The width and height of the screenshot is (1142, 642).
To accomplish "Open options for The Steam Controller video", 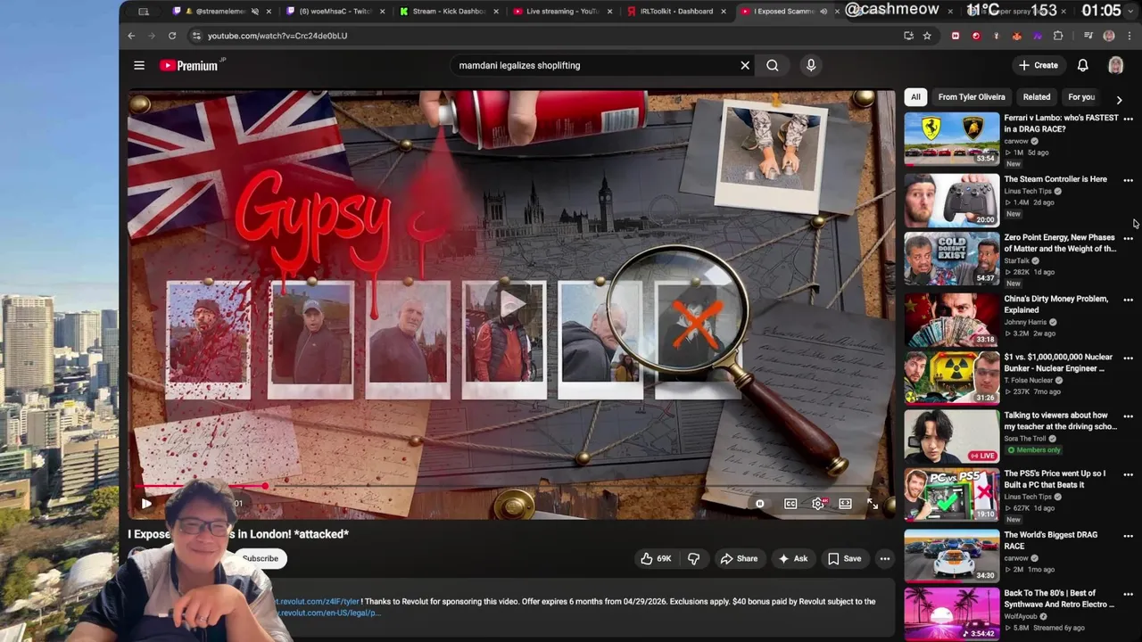I will [1128, 180].
